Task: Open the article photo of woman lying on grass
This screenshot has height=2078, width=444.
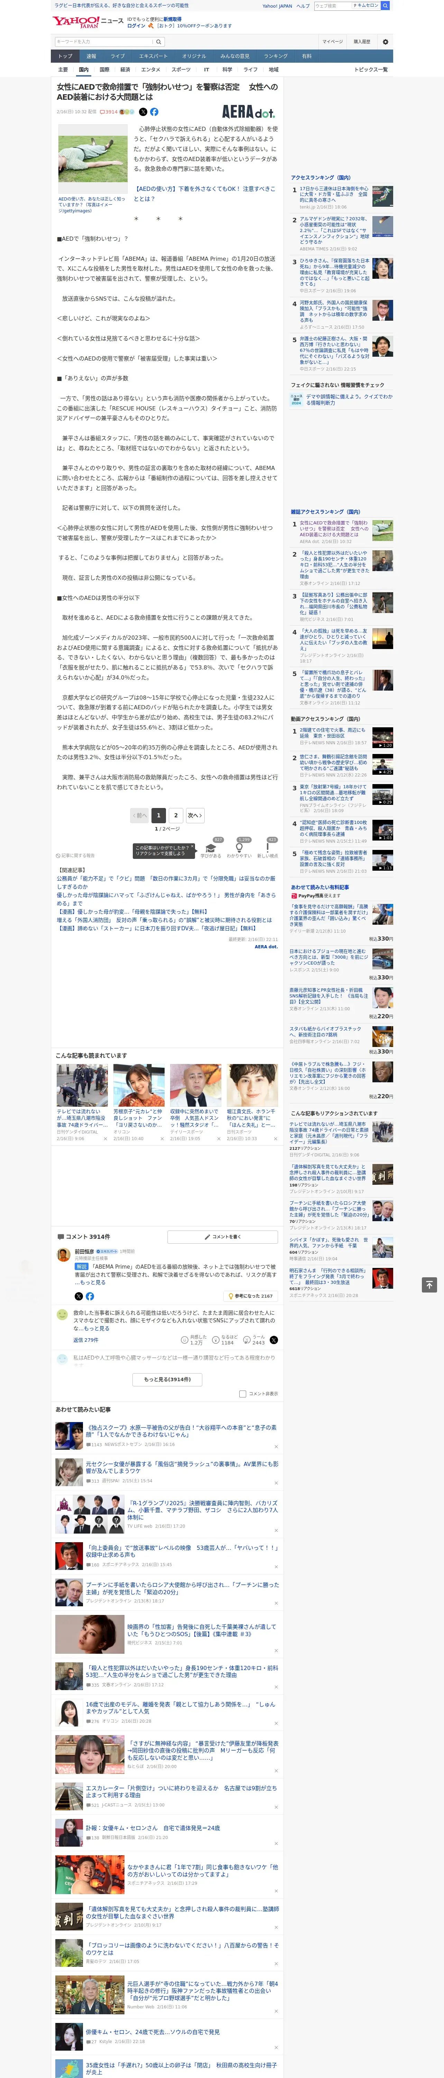Action: (x=93, y=159)
